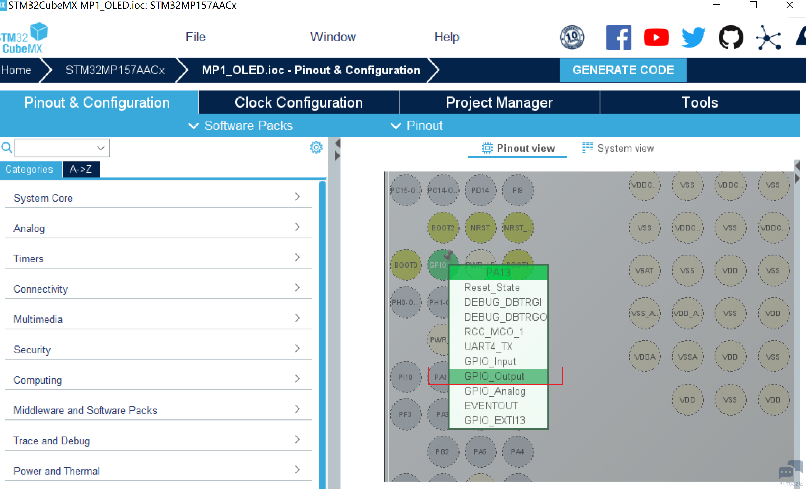Choose RCC_MCO_1 for PA13
Viewport: 806px width, 489px height.
(x=498, y=332)
